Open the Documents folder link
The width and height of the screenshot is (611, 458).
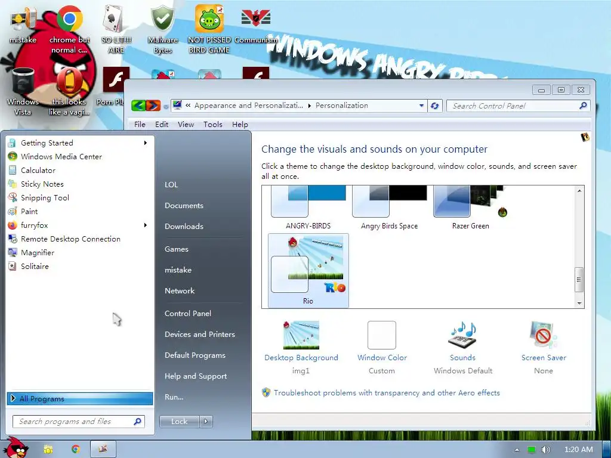pyautogui.click(x=184, y=206)
